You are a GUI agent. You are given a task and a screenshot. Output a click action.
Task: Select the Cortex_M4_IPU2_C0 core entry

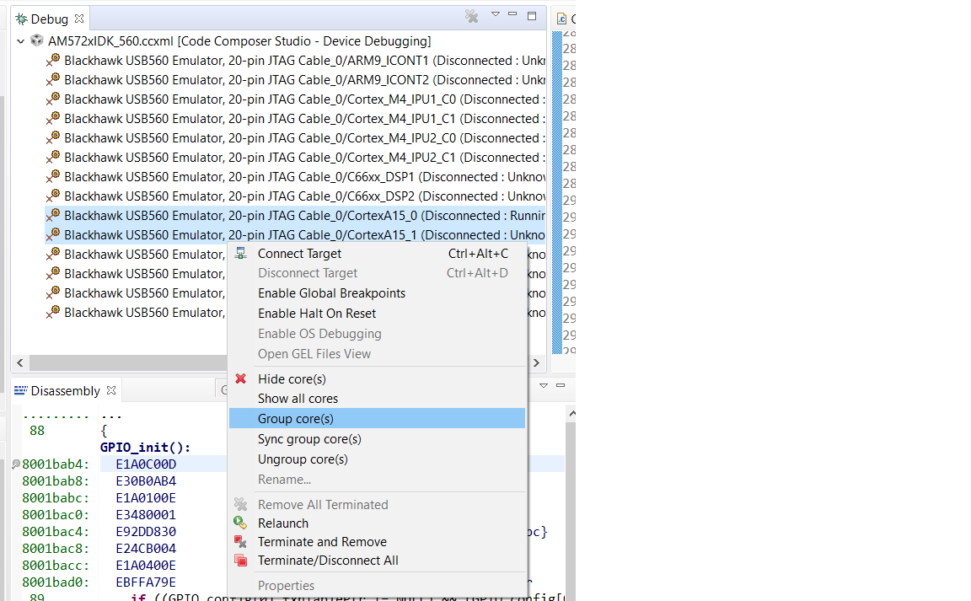coord(304,138)
